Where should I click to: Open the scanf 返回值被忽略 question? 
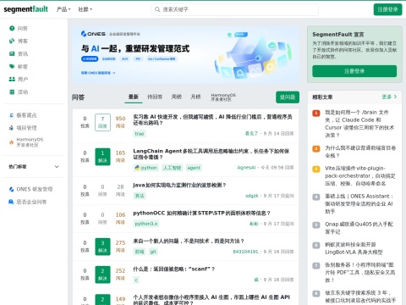pyautogui.click(x=173, y=269)
